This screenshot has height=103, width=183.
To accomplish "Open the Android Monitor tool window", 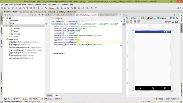I will 30,99.
